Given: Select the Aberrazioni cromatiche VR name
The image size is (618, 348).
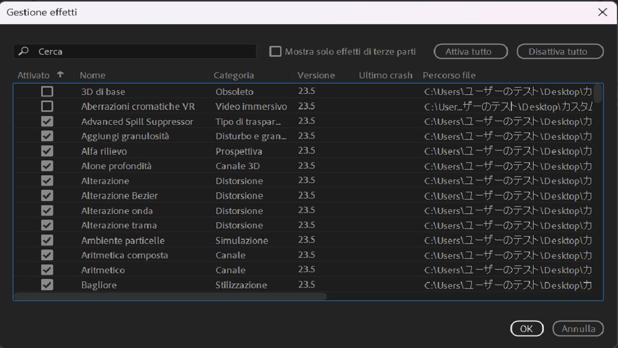Looking at the screenshot, I should pos(138,107).
